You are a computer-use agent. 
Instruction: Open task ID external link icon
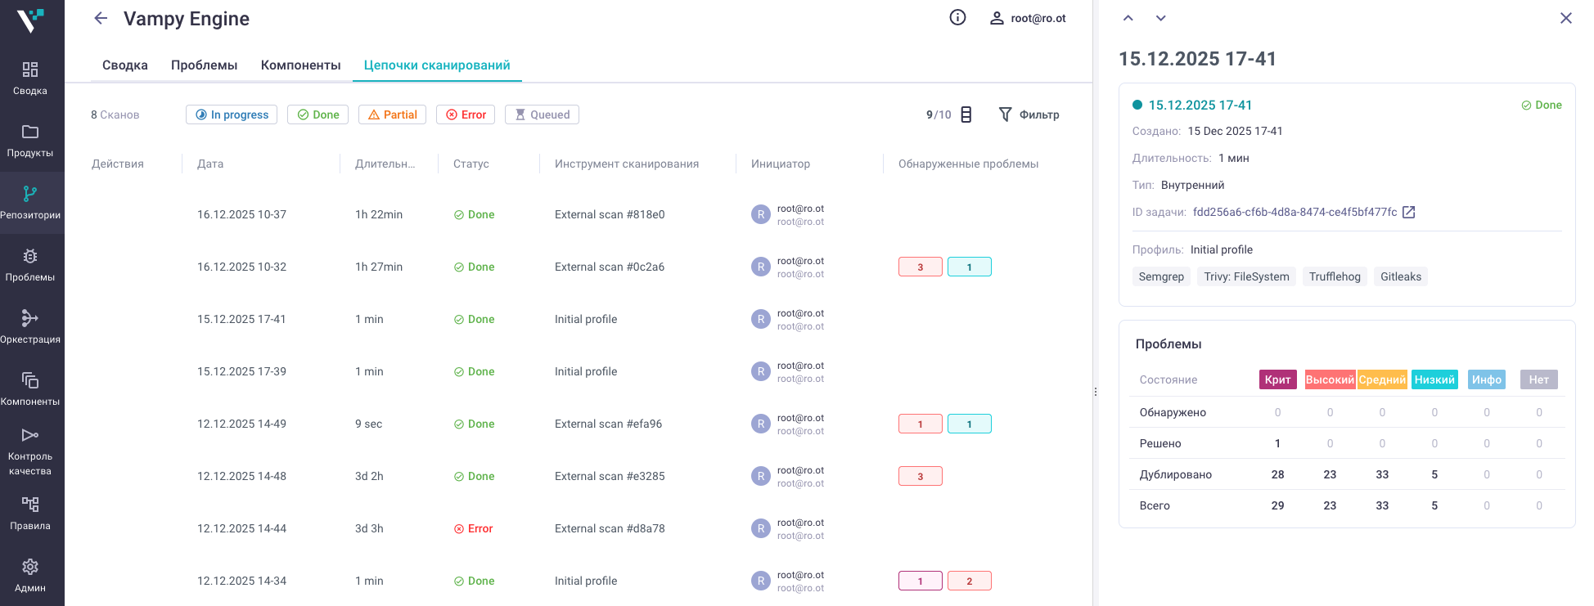coord(1408,213)
